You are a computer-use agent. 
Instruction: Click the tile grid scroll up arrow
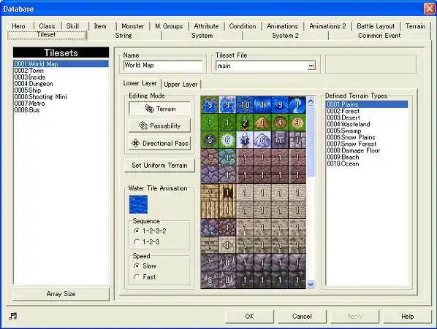tap(311, 101)
